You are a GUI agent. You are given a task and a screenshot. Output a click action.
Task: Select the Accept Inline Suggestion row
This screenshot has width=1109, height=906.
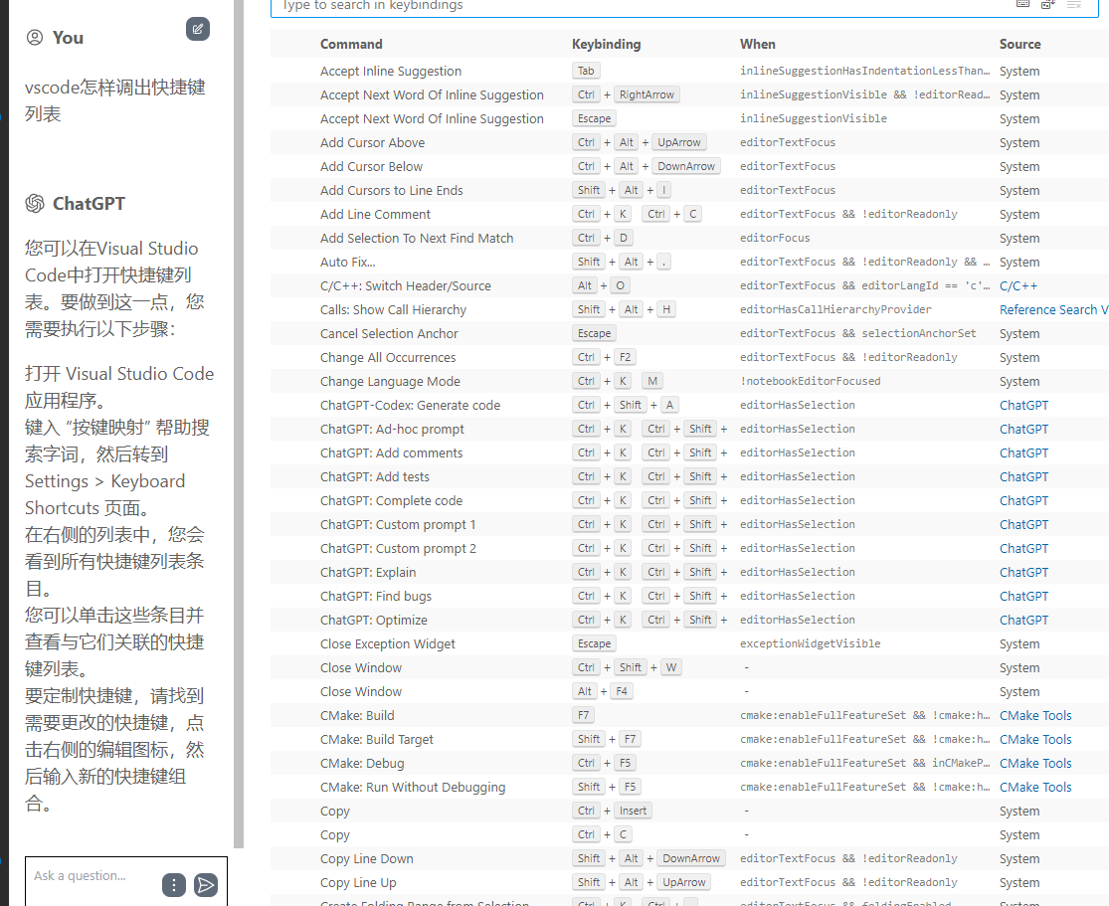[x=689, y=71]
